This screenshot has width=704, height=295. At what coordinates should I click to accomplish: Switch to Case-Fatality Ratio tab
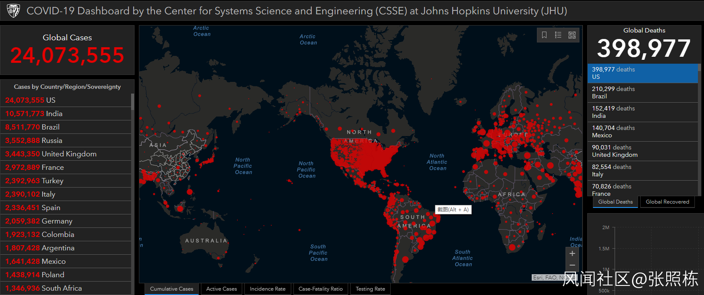pos(320,289)
